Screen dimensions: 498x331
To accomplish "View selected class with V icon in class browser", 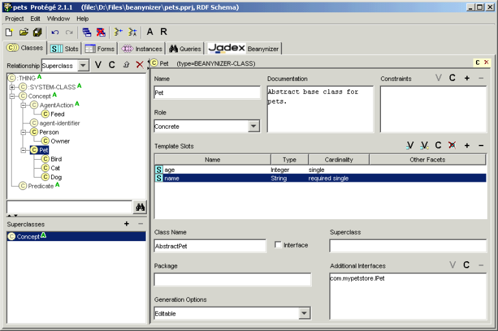I will pos(98,65).
